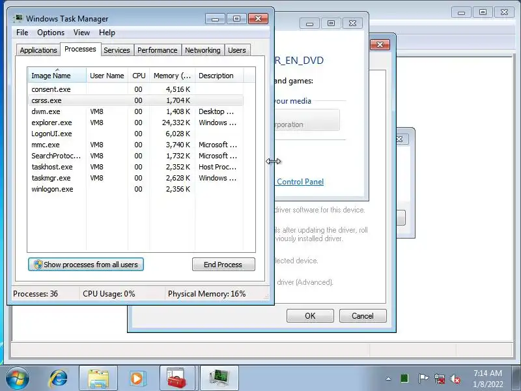Click the Task Manager title bar icon
This screenshot has height=391, width=521.
tap(18, 19)
